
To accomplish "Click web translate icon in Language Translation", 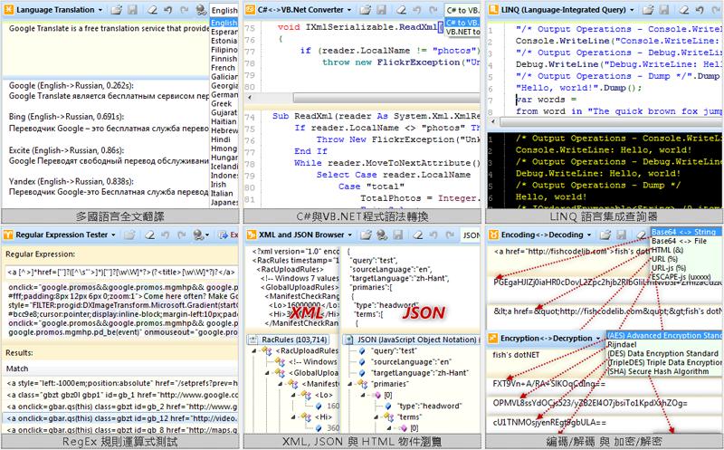I will [201, 10].
